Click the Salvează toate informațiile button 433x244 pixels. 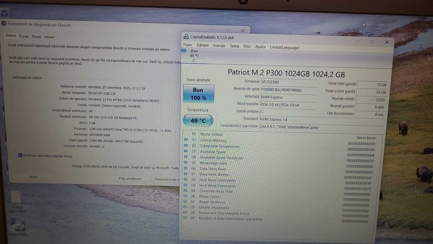click(167, 179)
